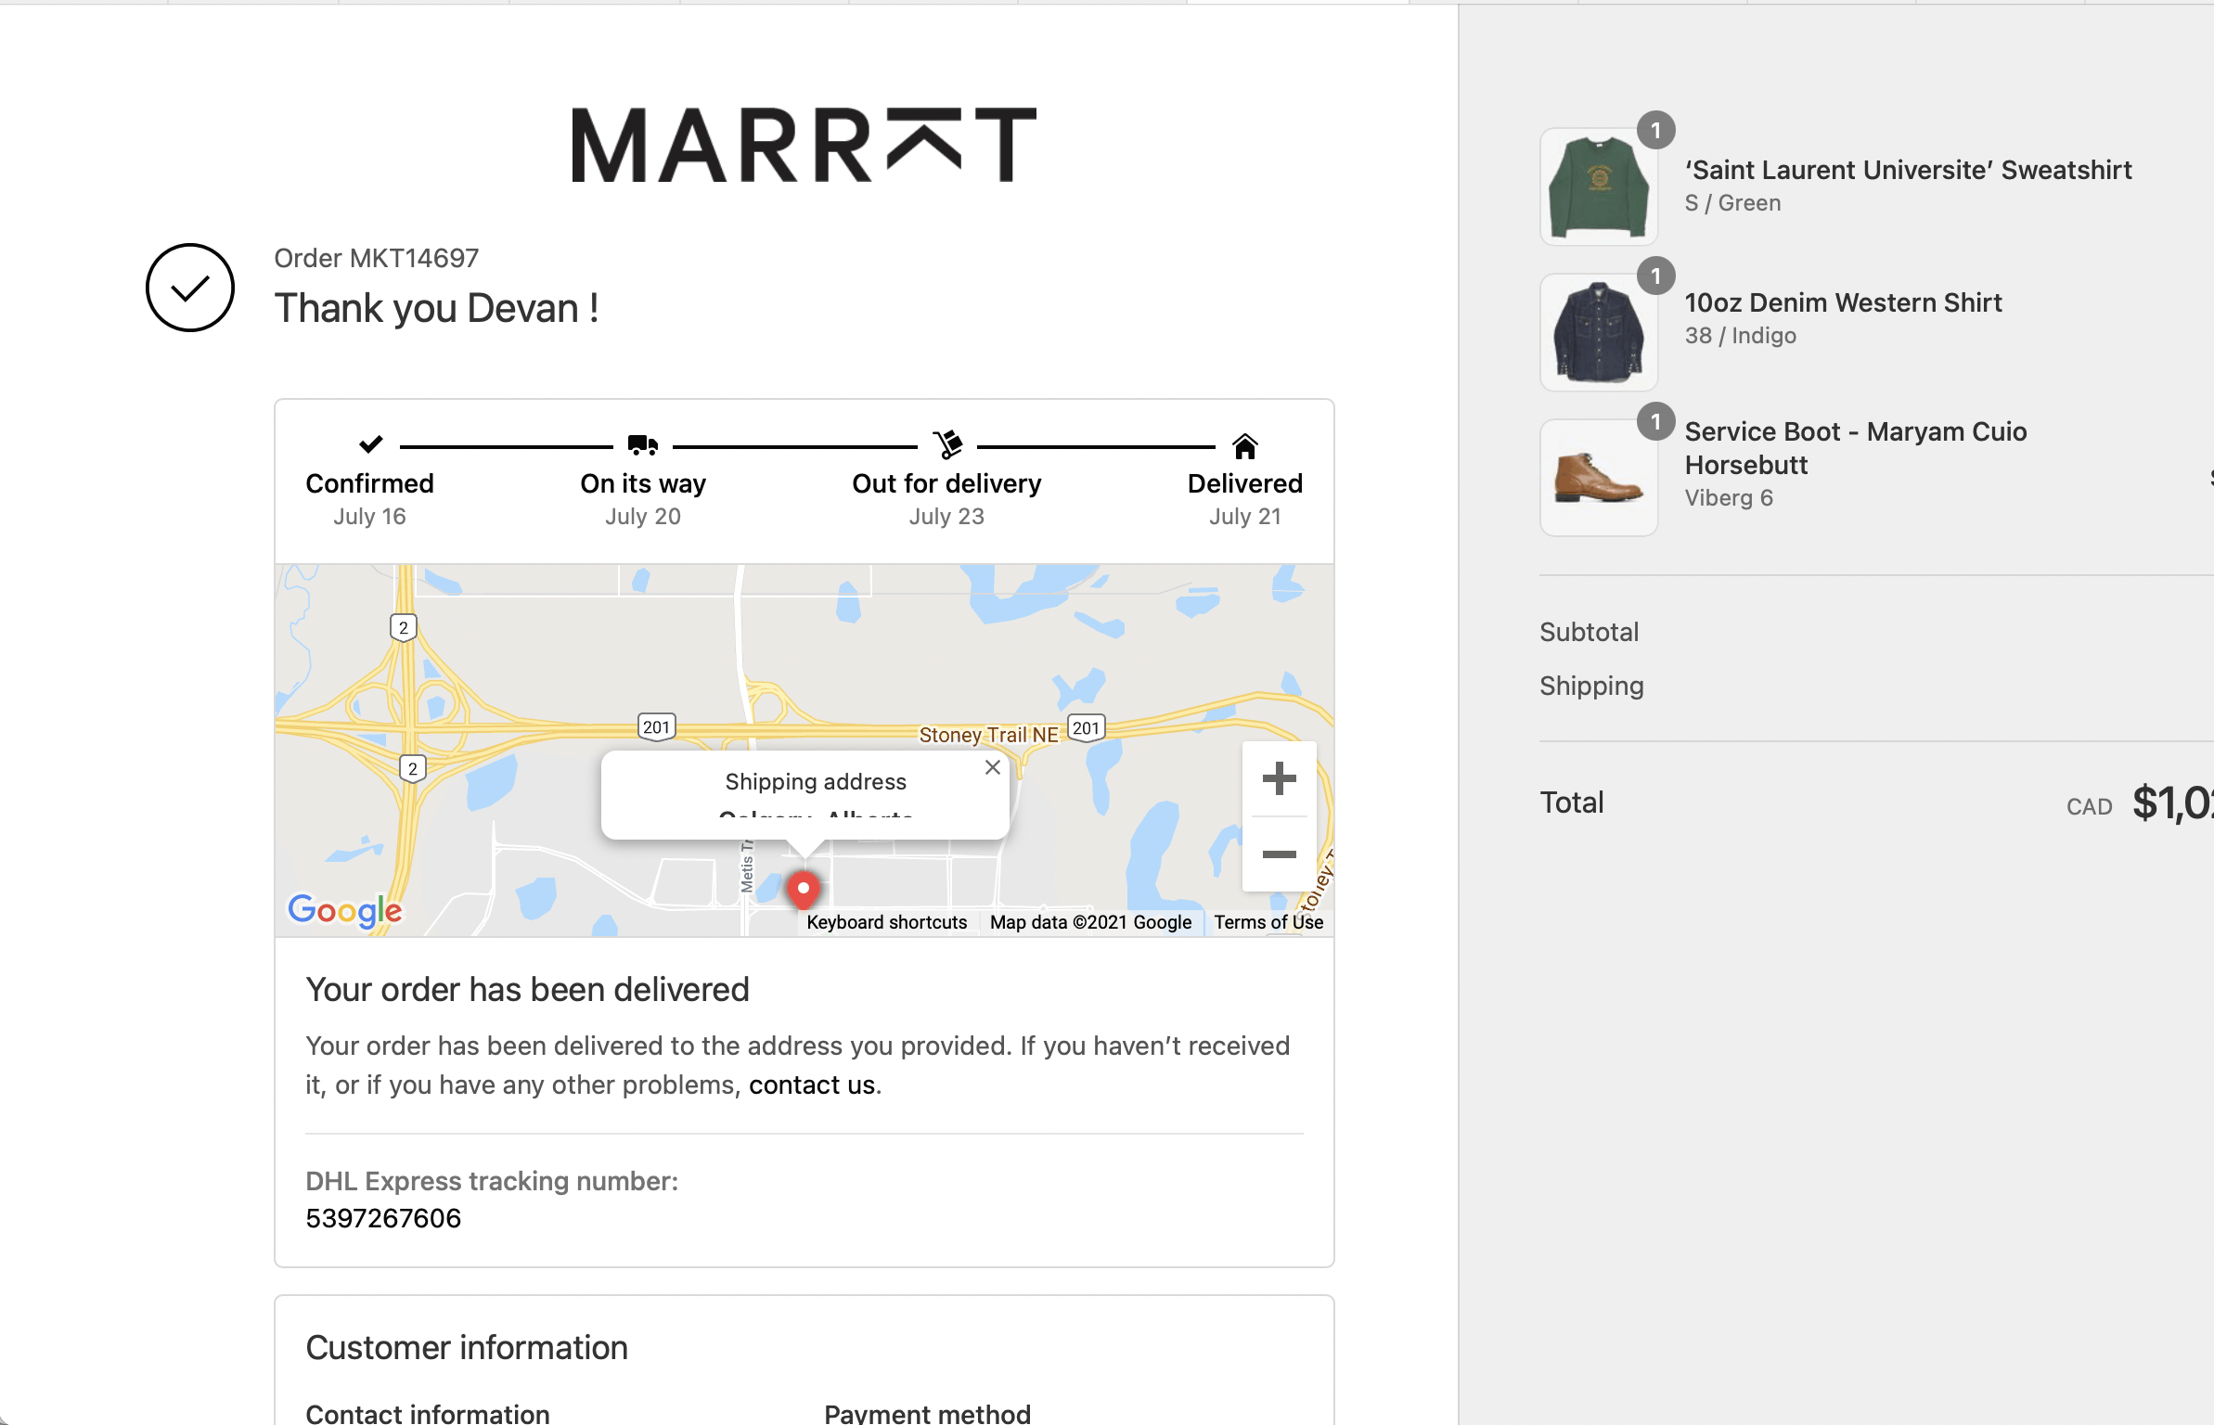
Task: Click the 'Saint Laurent Universite' Sweatshirt title
Action: (1908, 170)
